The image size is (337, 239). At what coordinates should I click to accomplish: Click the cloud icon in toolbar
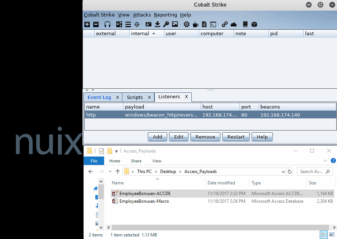[234, 25]
